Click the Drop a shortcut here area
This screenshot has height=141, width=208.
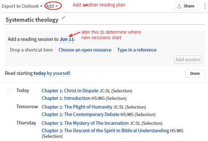(31, 50)
